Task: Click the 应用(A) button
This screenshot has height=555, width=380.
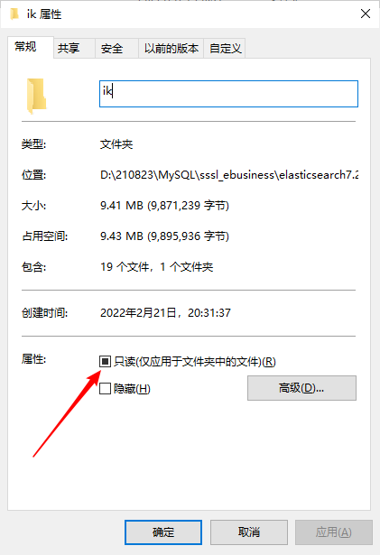Action: 334,532
